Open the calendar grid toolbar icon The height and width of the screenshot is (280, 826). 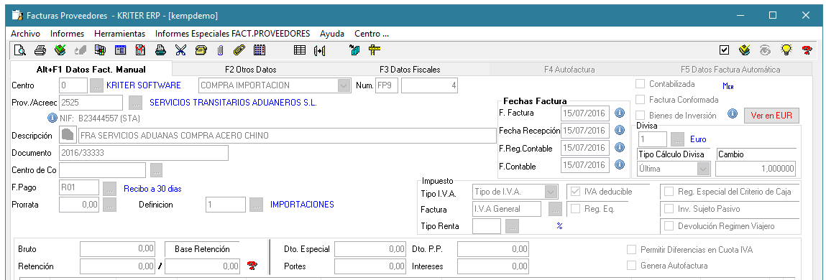point(259,50)
